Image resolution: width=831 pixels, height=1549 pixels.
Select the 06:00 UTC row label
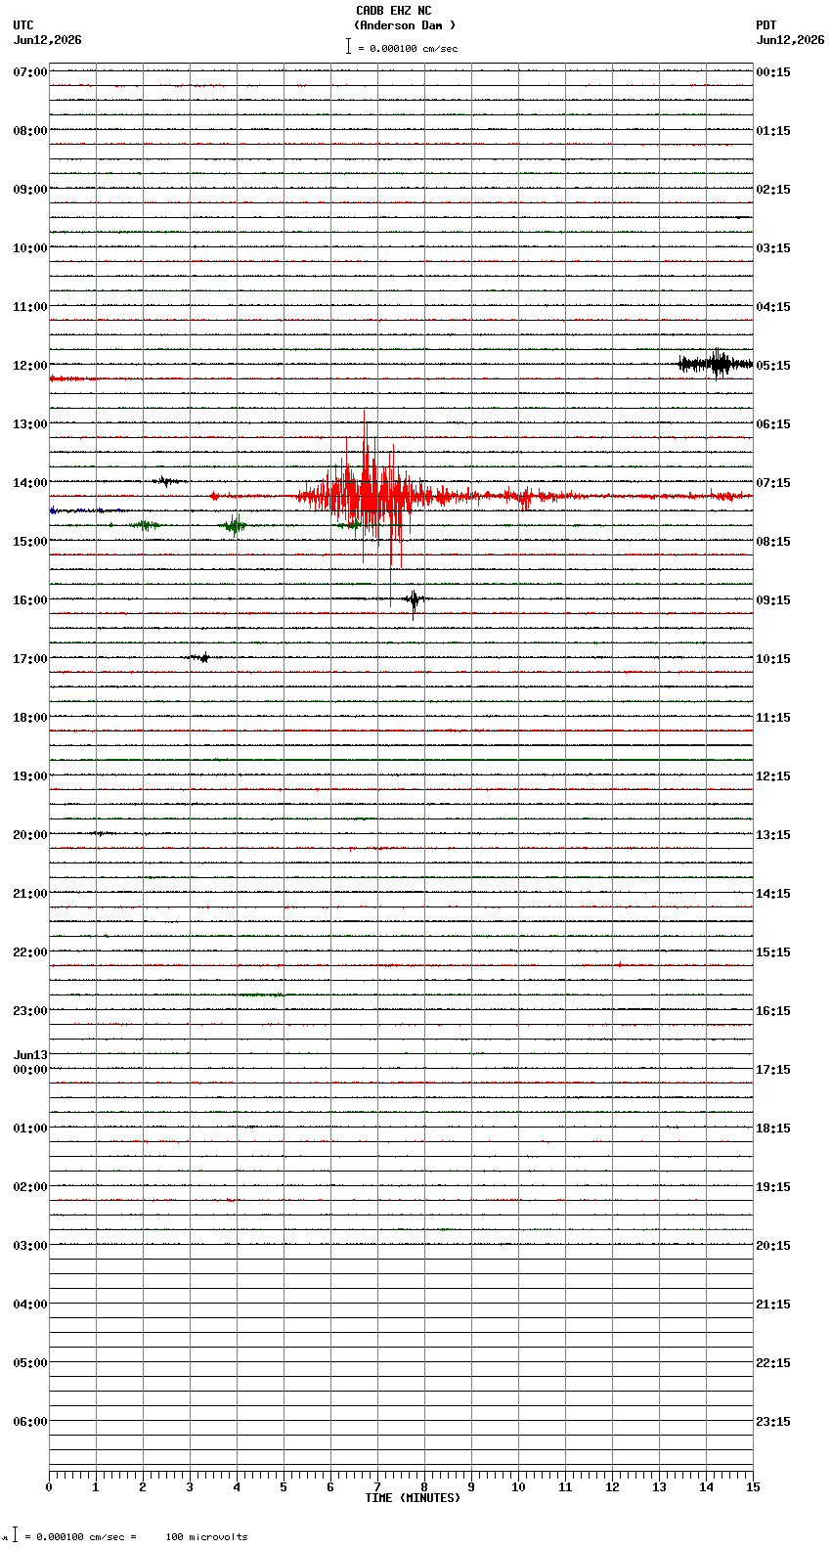[x=30, y=1422]
